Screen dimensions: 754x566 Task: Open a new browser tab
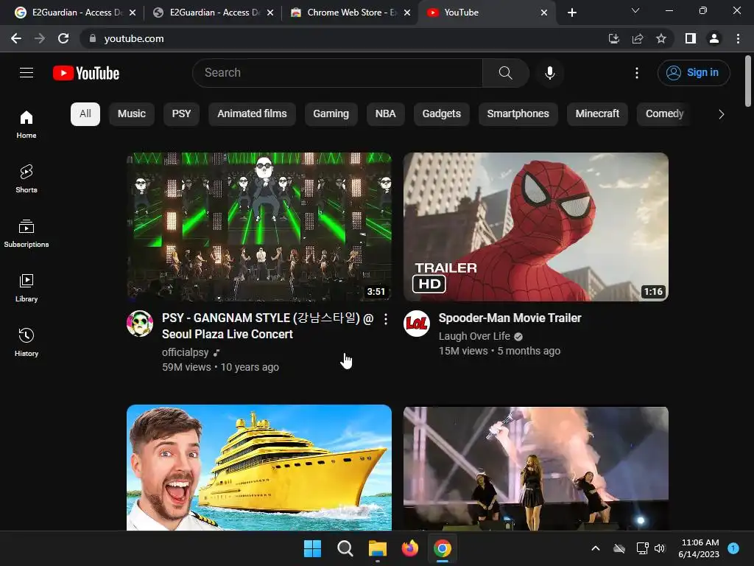coord(571,13)
